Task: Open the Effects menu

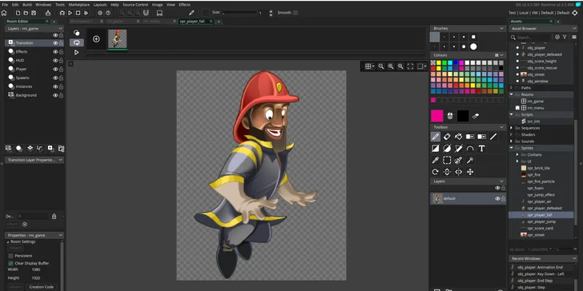Action: point(184,5)
